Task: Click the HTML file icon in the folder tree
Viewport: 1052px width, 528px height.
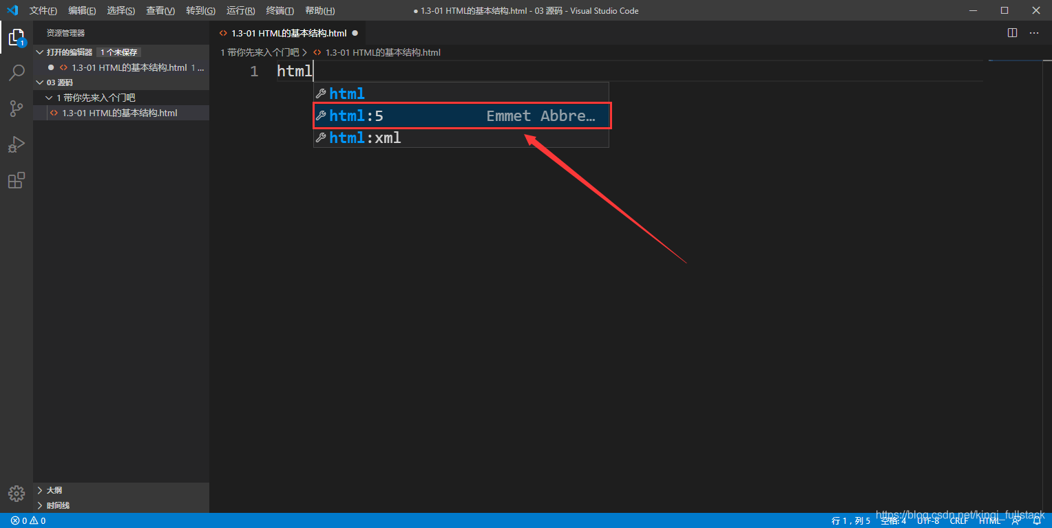Action: (x=54, y=113)
